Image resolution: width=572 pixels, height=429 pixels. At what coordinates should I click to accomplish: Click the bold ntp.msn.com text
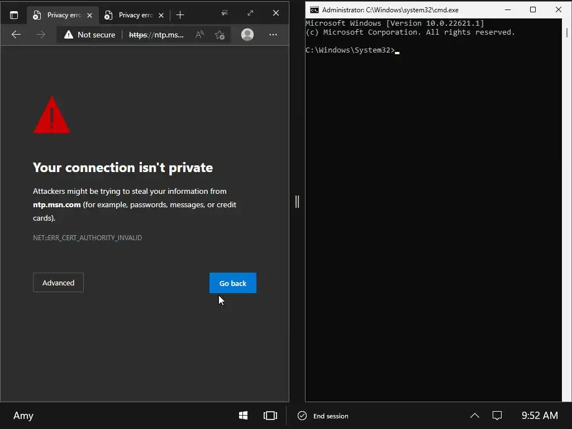pos(57,204)
